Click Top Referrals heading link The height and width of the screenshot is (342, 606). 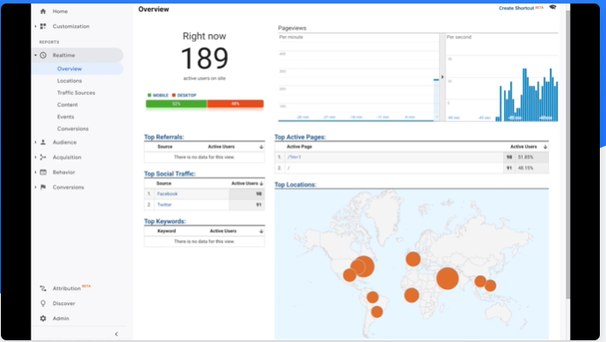tap(164, 137)
